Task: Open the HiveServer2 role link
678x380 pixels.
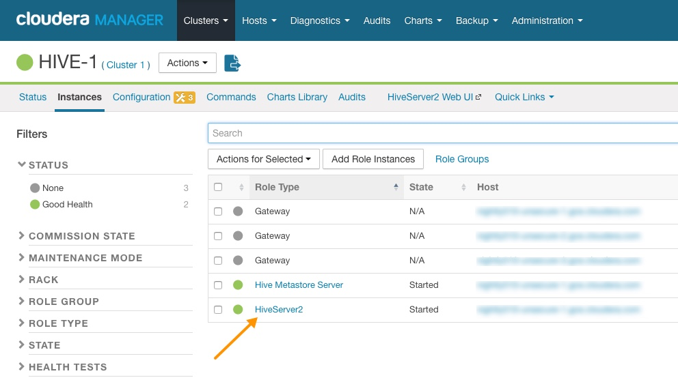Action: pos(279,310)
